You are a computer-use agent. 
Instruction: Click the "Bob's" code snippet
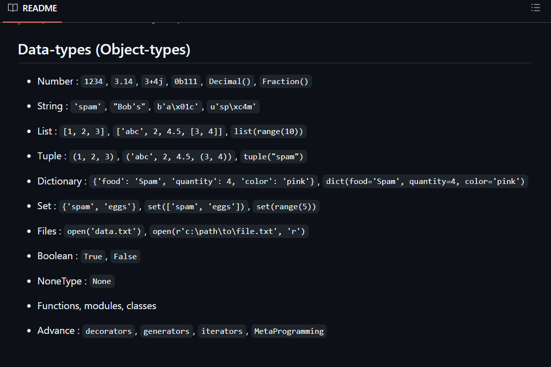click(129, 106)
